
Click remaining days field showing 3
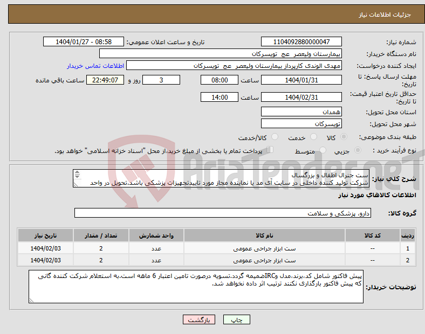161,80
